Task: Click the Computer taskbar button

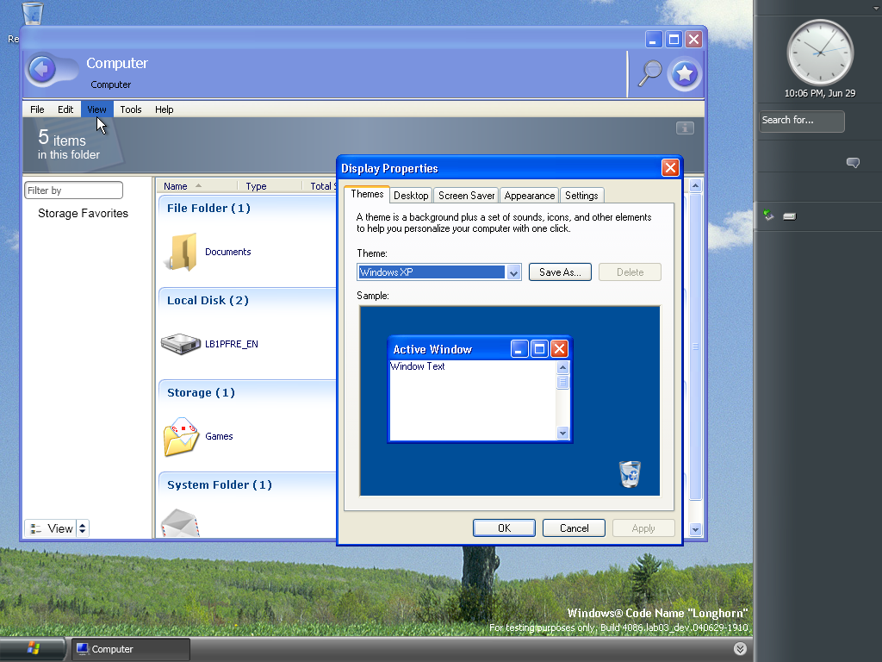Action: [131, 649]
